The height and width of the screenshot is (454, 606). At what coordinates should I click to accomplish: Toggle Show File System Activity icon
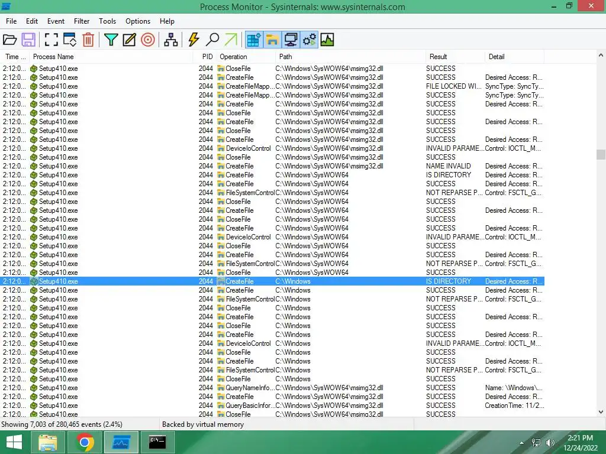coord(272,40)
